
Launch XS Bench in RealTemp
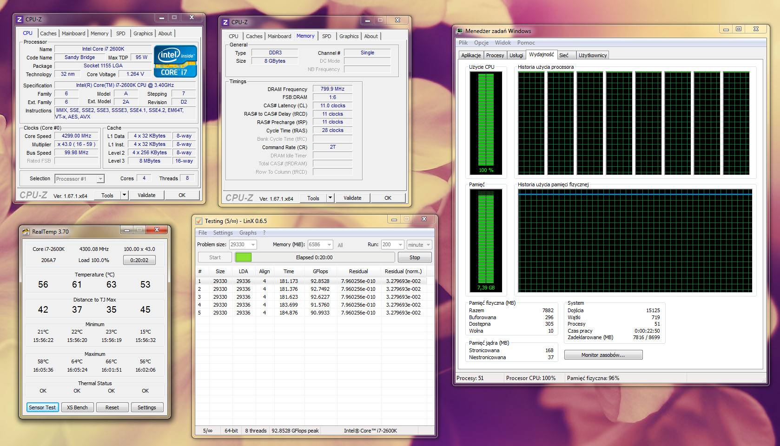pyautogui.click(x=77, y=408)
